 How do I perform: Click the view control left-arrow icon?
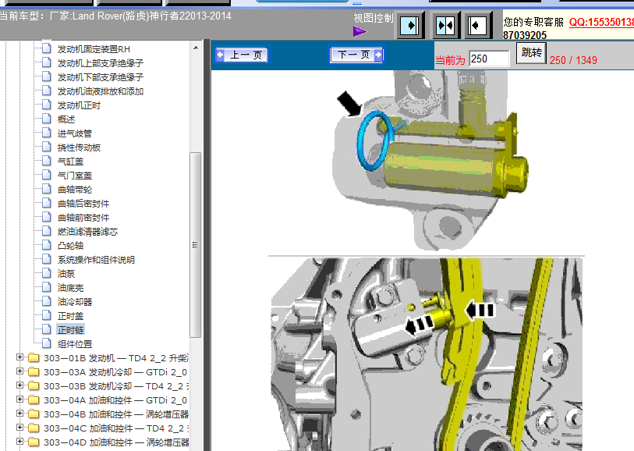pos(478,26)
